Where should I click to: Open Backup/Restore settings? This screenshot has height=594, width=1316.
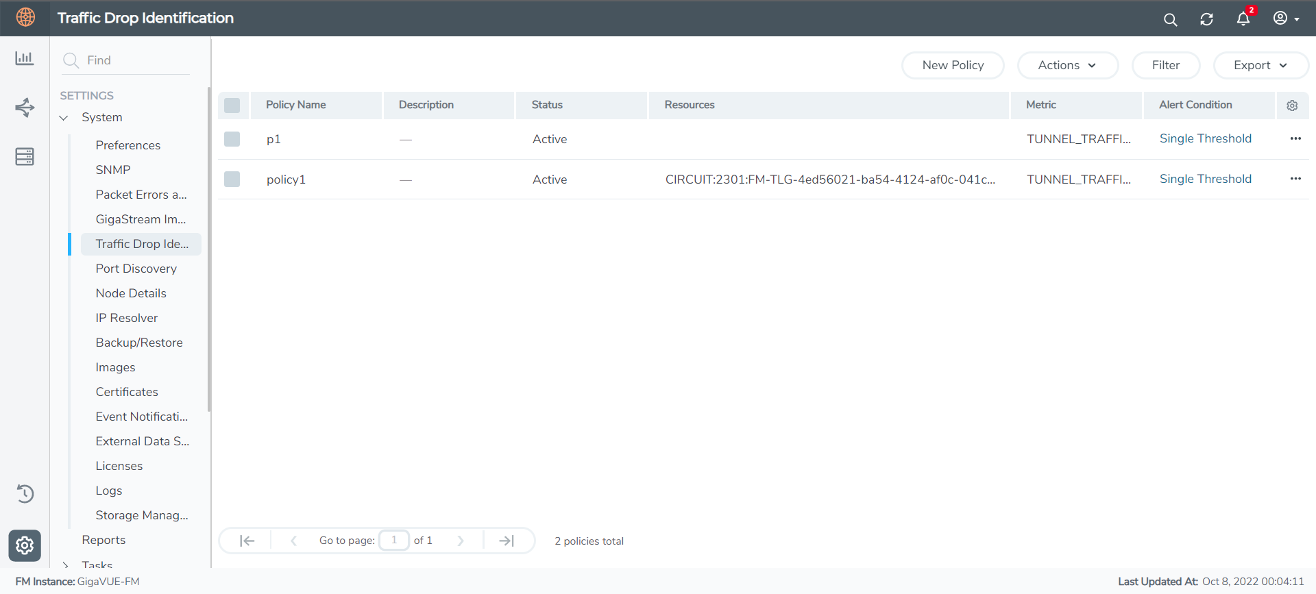[x=139, y=343]
